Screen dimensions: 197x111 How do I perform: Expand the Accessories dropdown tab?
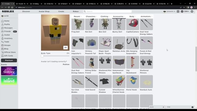(119, 16)
